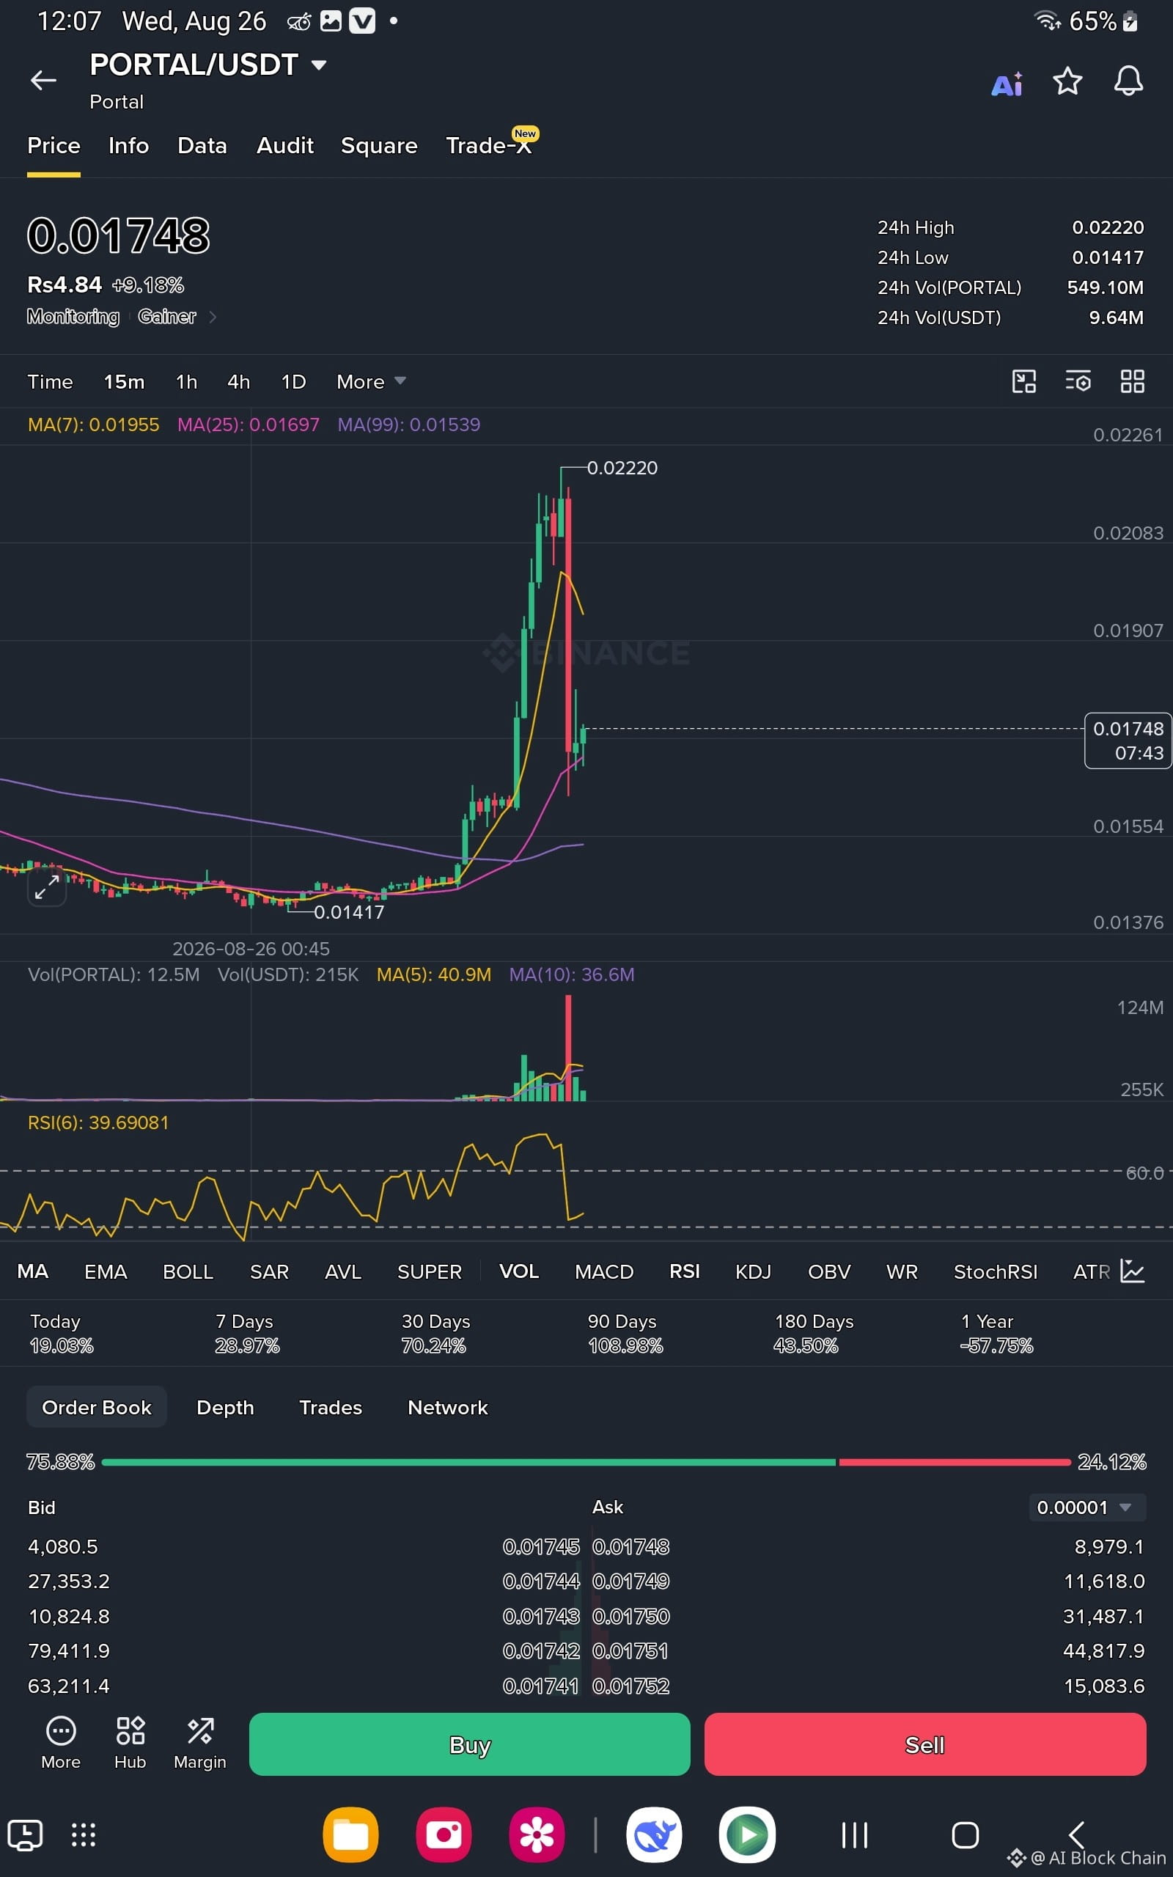
Task: Tap the tall red volume bar
Action: pos(569,1047)
